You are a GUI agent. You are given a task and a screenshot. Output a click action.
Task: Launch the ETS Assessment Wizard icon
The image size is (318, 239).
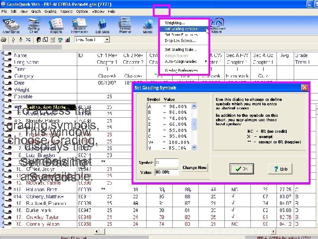coord(217,26)
